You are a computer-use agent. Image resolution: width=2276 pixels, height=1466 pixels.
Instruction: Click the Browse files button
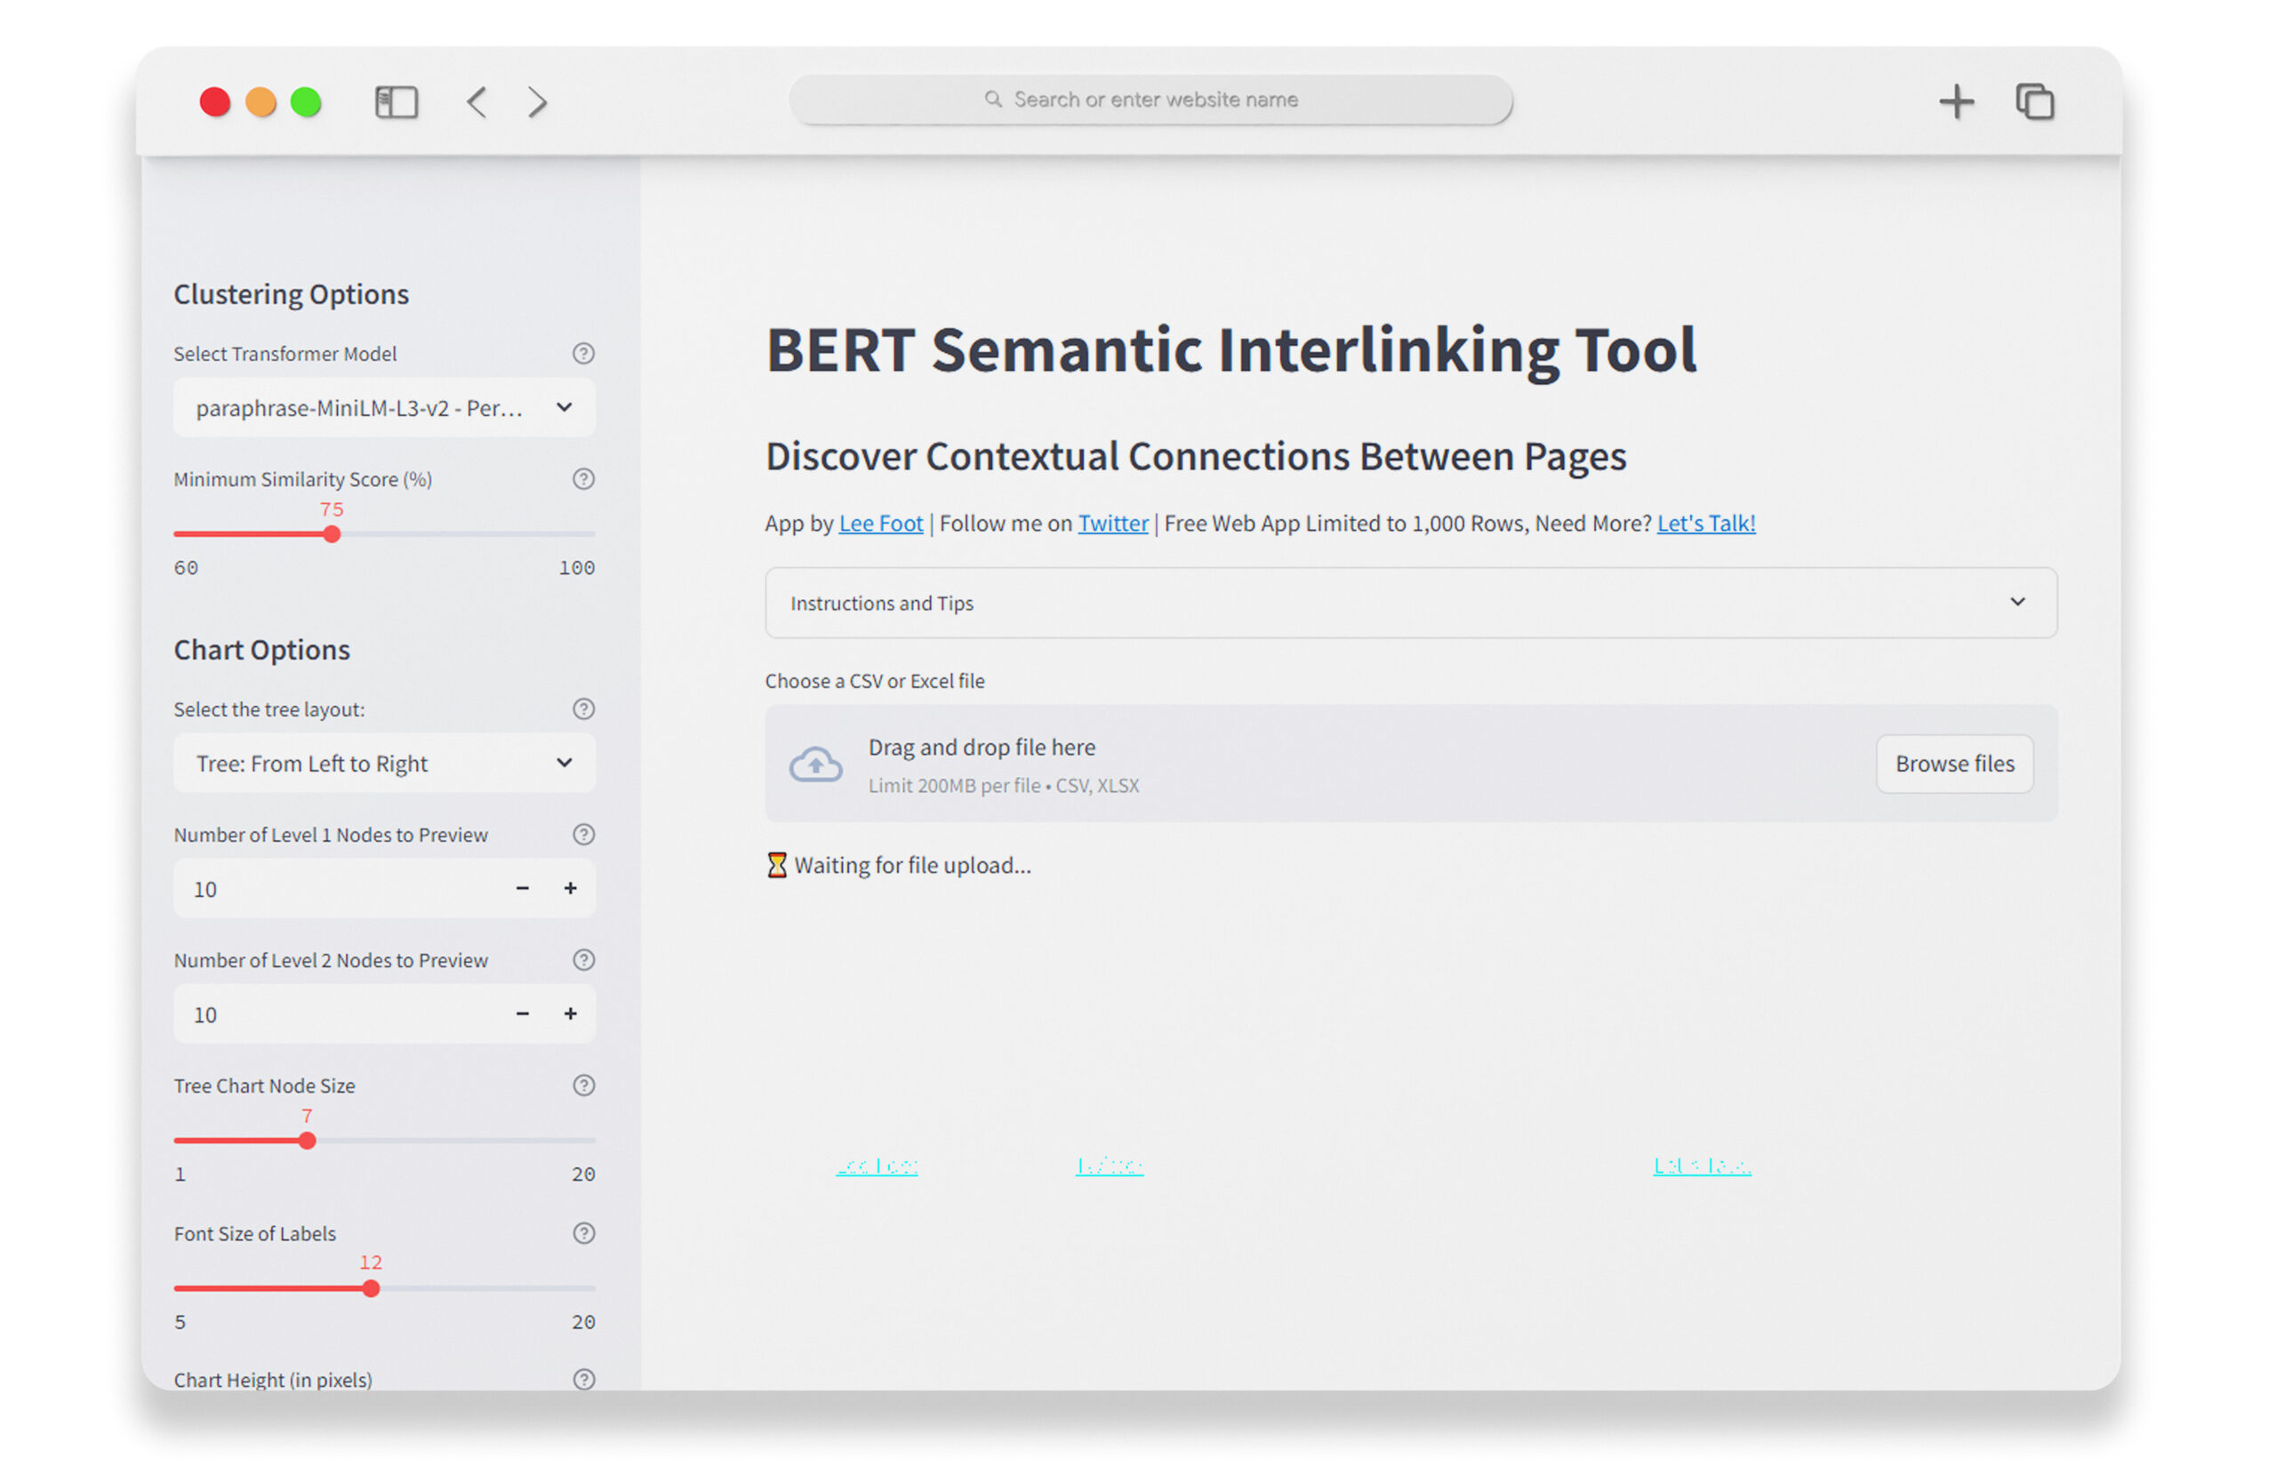1954,764
